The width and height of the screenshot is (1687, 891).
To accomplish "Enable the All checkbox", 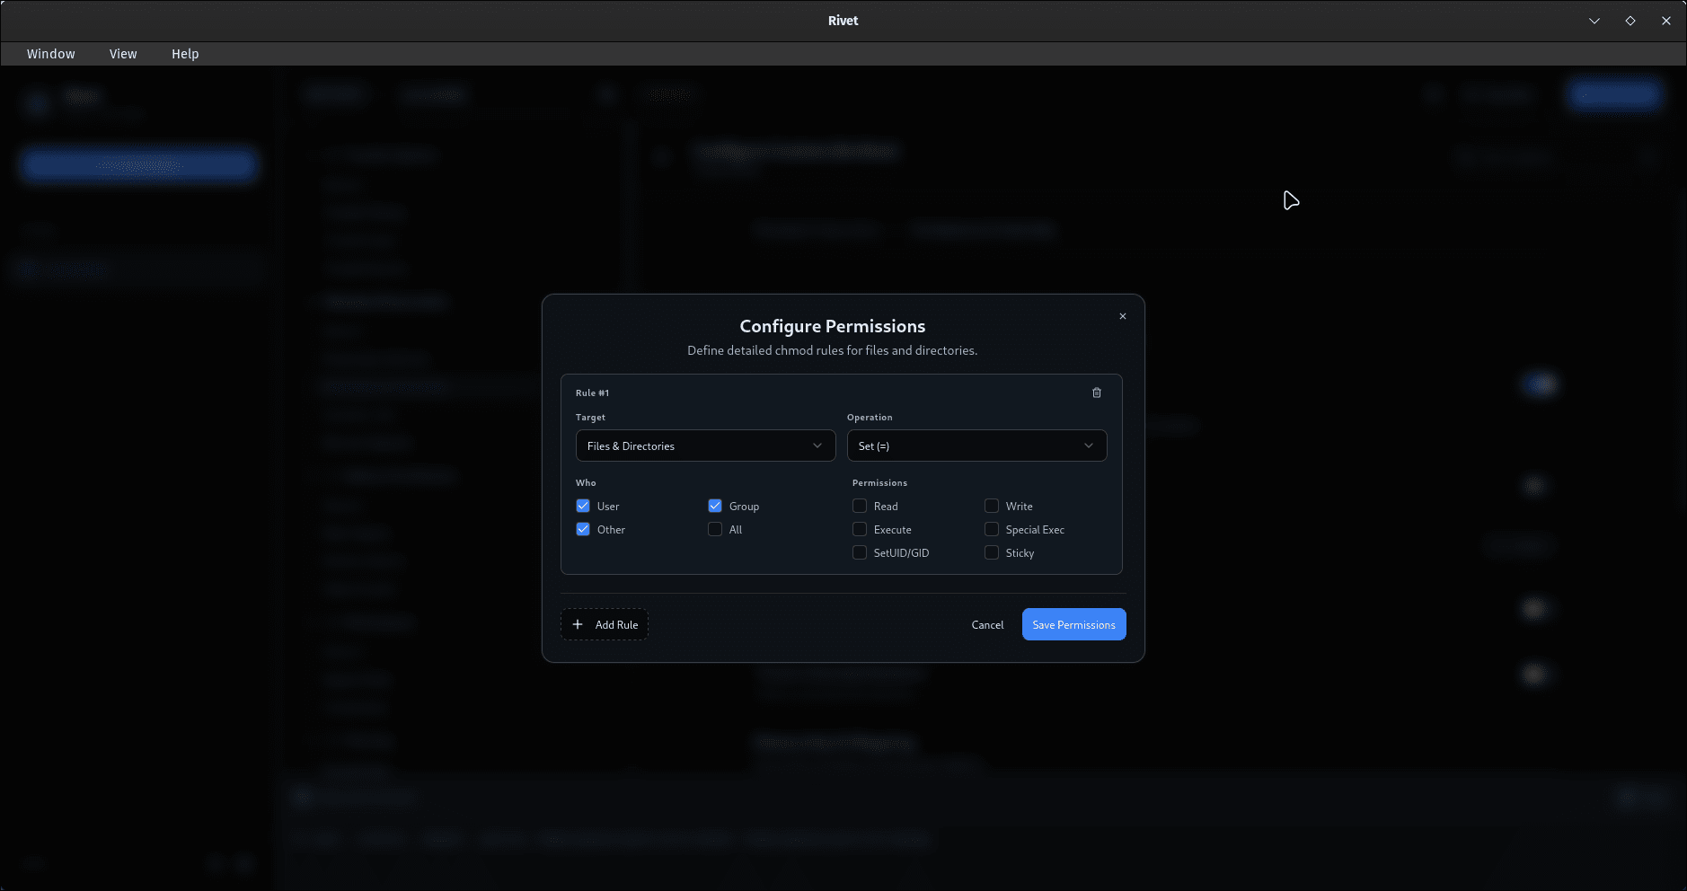I will click(715, 529).
